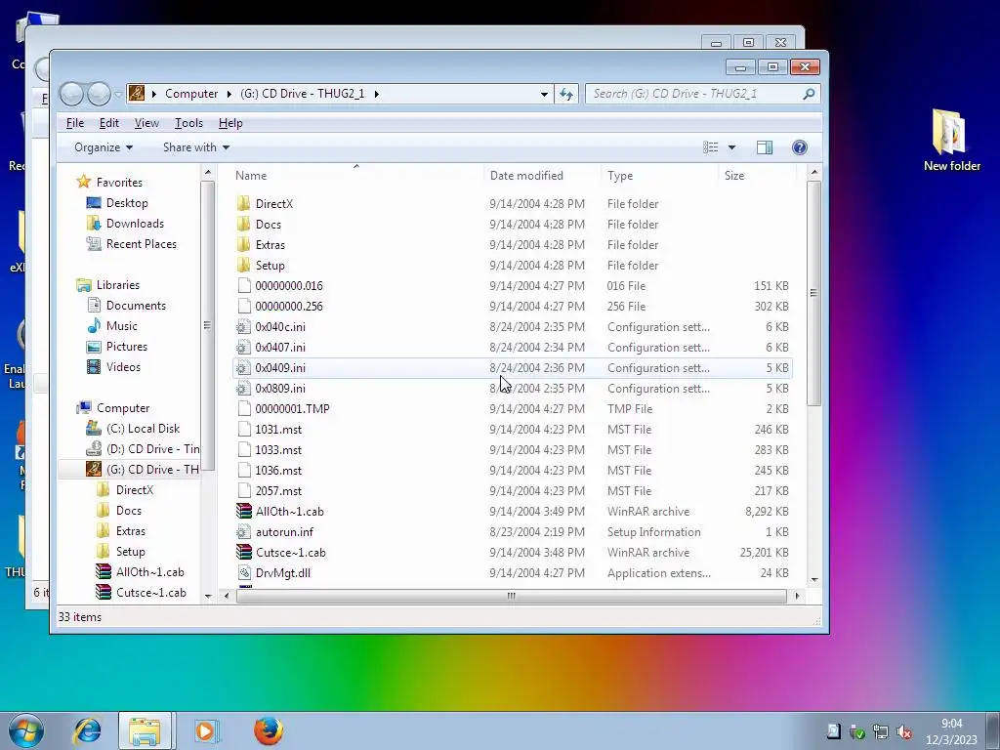
Task: Select the 0x0407.ini configuration file
Action: 280,347
